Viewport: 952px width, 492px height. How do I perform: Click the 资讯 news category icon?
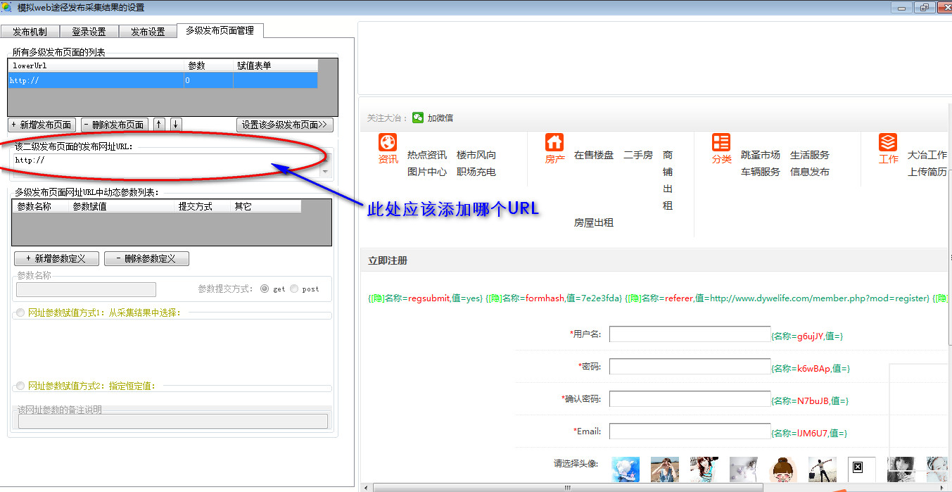[388, 143]
